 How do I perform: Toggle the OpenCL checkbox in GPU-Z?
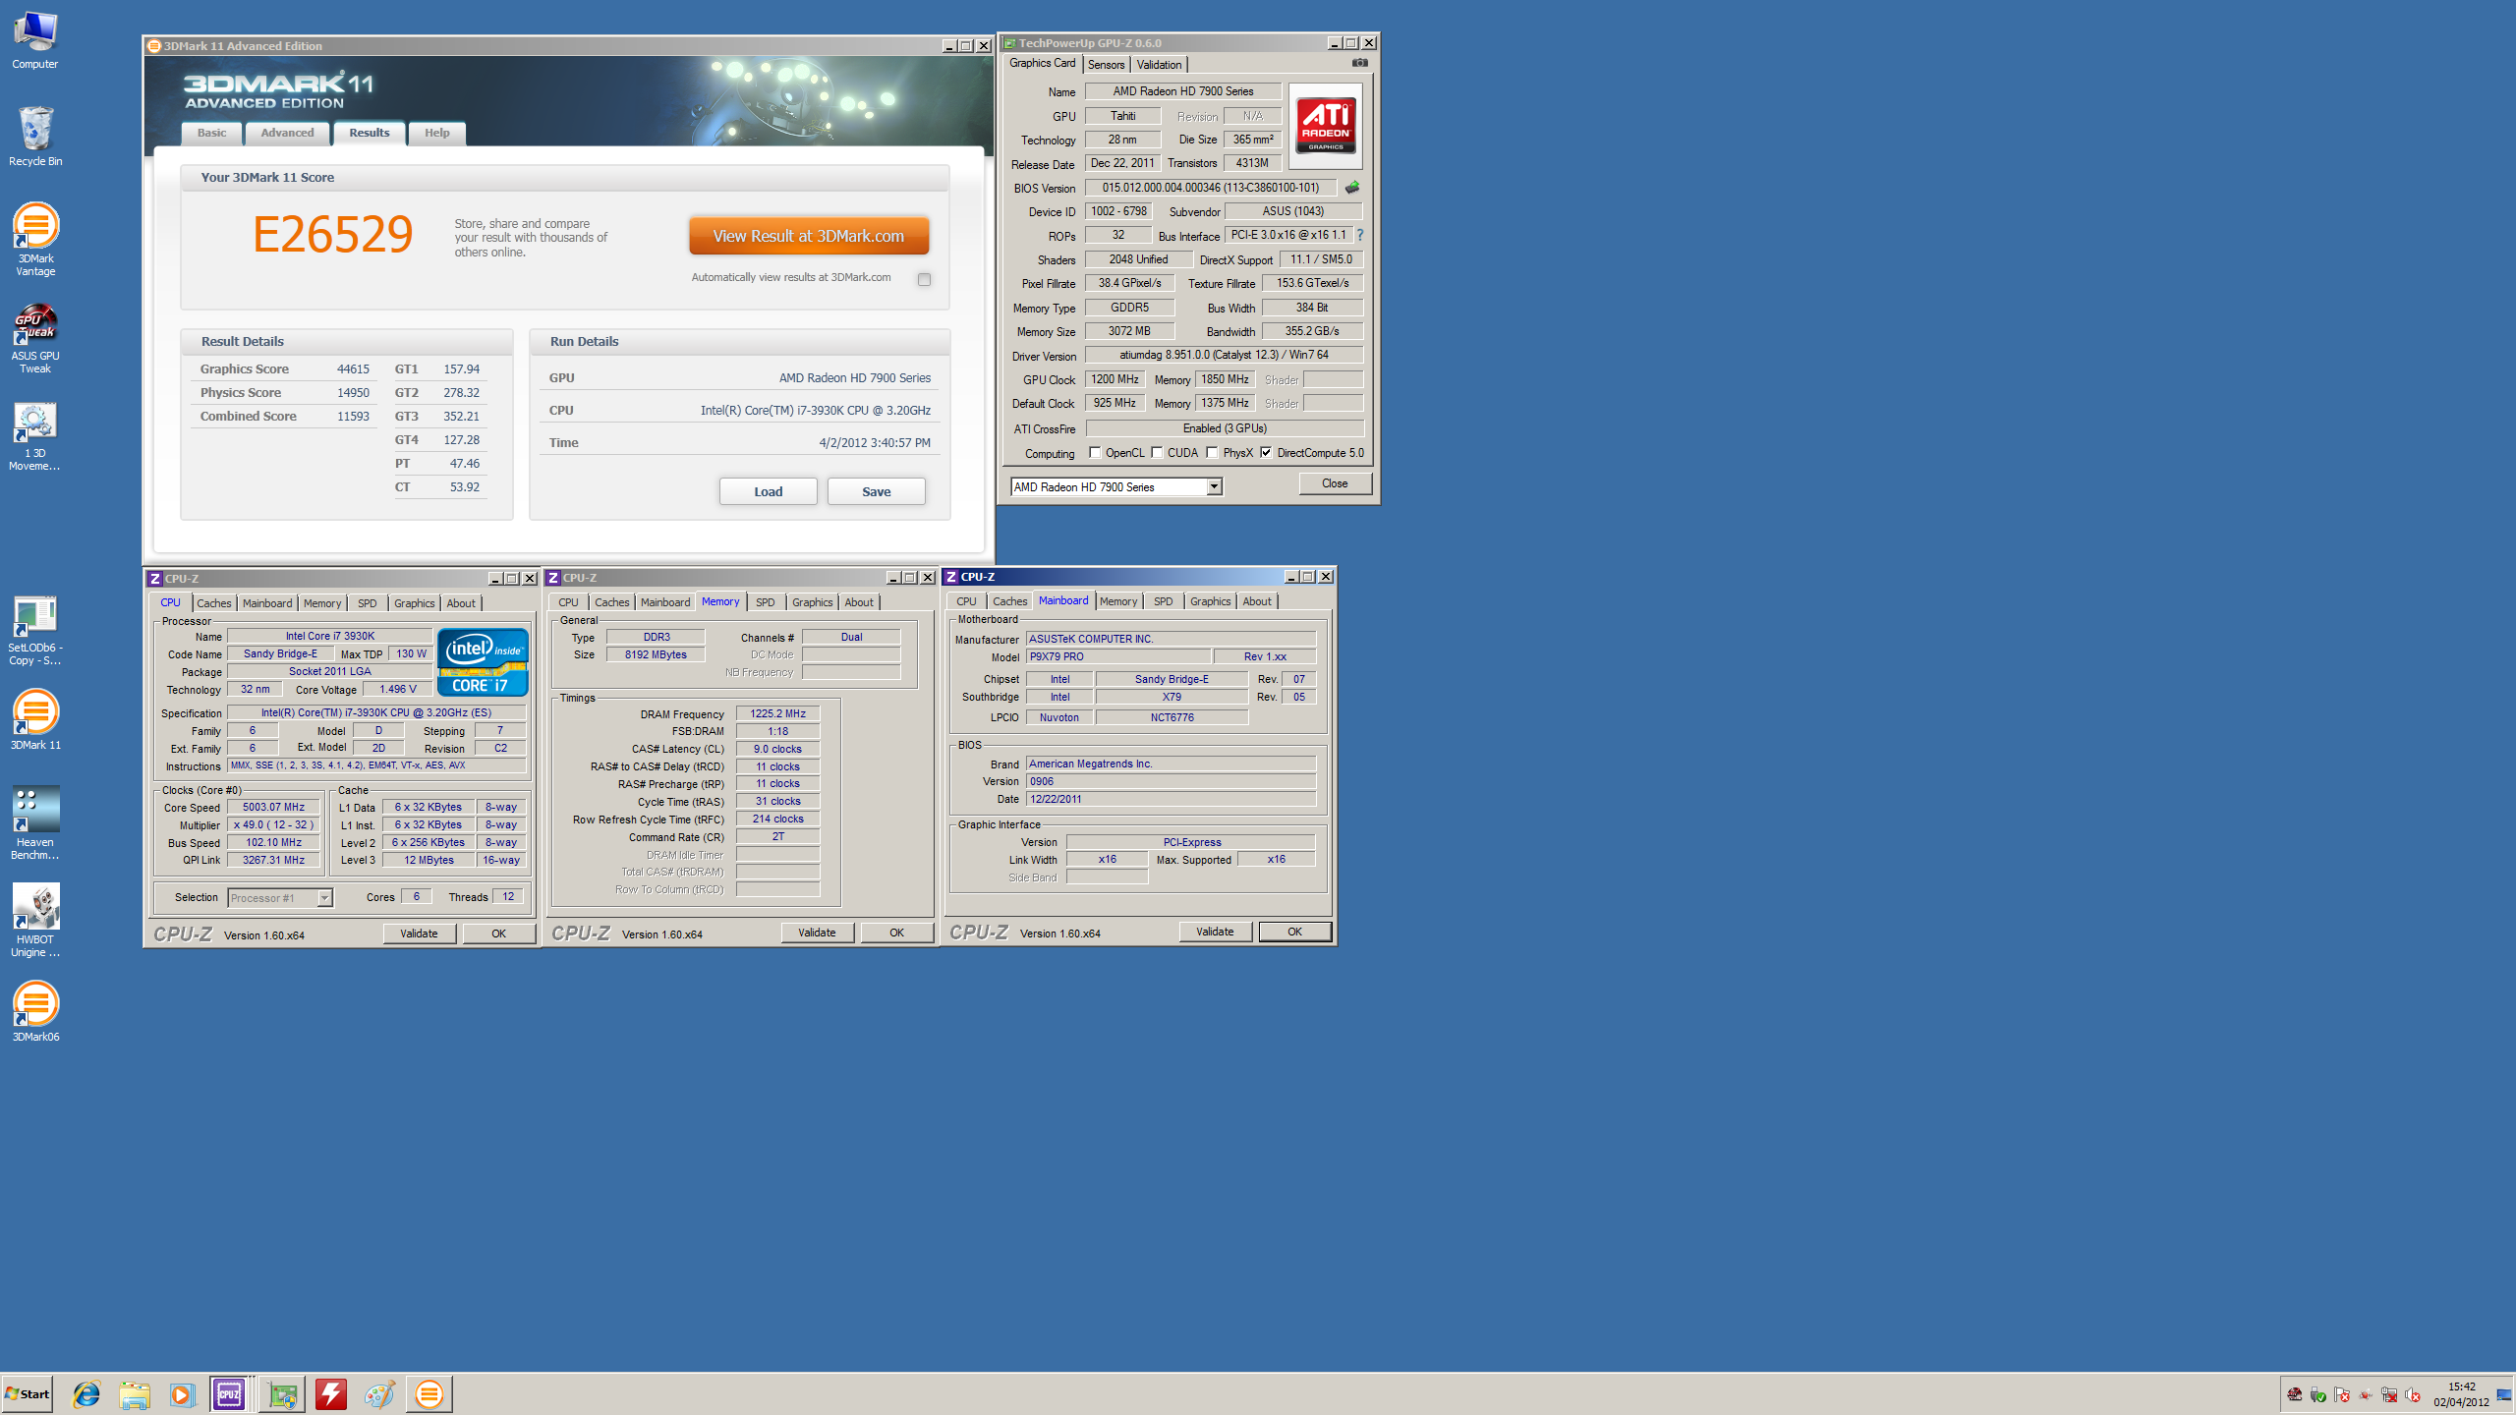point(1095,453)
